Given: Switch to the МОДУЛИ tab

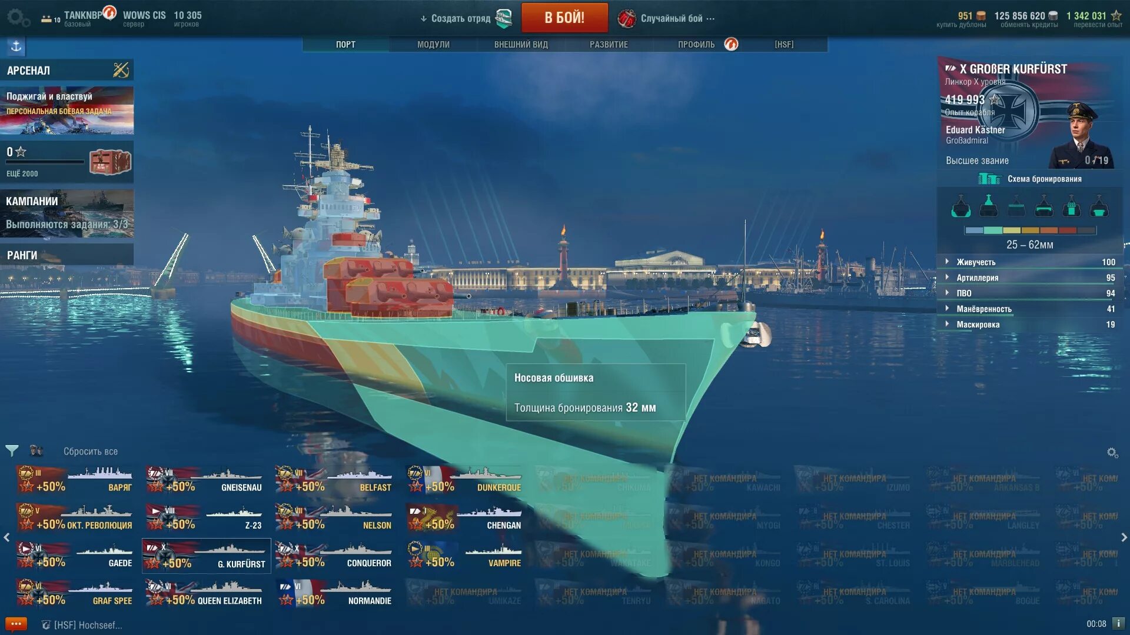Looking at the screenshot, I should tap(433, 45).
